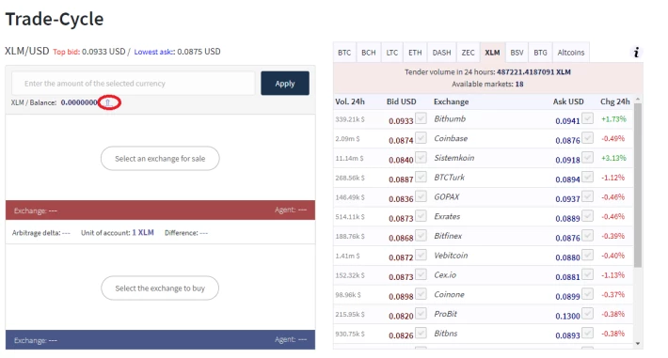Click the exchange table scrollbar thumb
Screen dimensions: 668x358
coord(638,185)
